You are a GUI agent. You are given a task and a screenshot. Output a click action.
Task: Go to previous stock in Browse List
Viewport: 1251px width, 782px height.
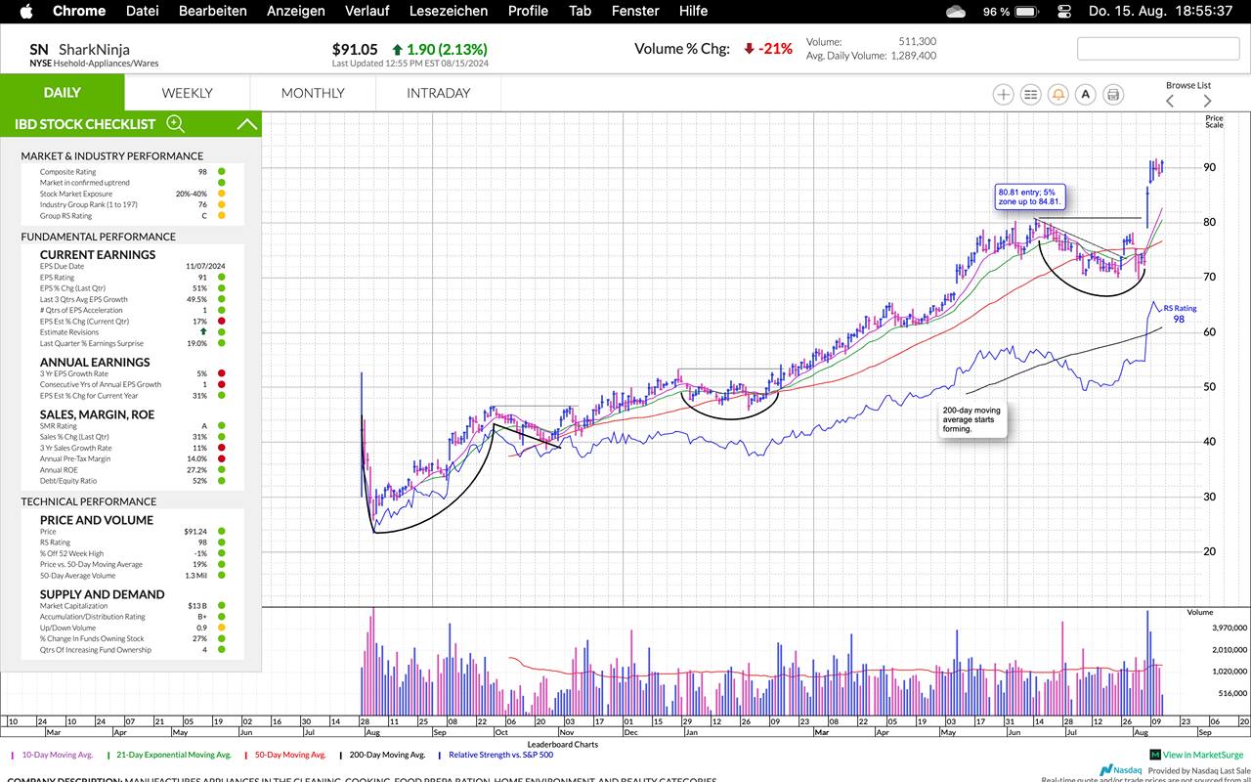tap(1170, 101)
